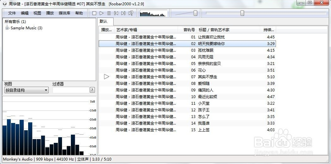331x164 pixels.
Task: Expand the Sample Music tree node
Action: point(7,28)
